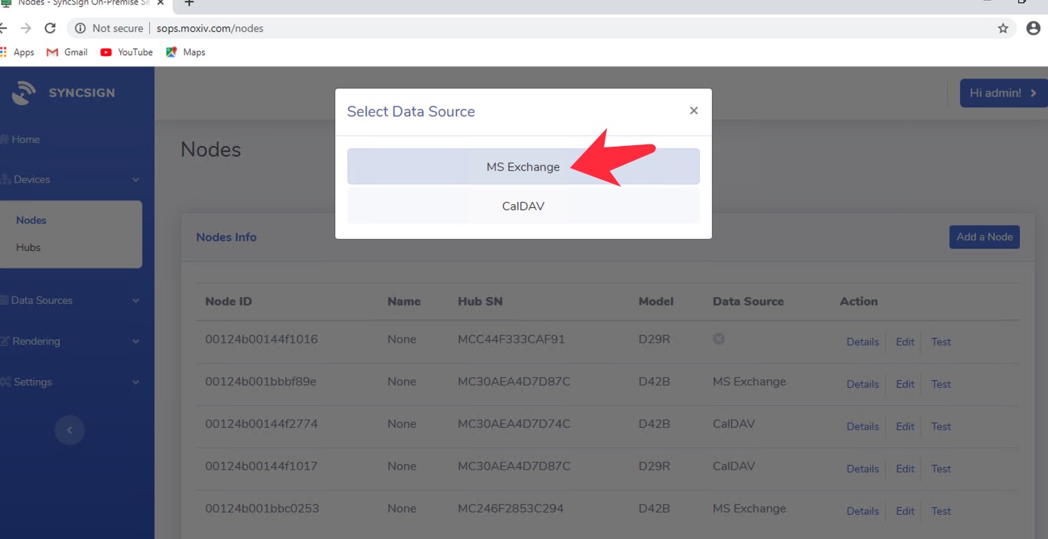View site information via Not secure icon
The width and height of the screenshot is (1048, 539).
(80, 28)
